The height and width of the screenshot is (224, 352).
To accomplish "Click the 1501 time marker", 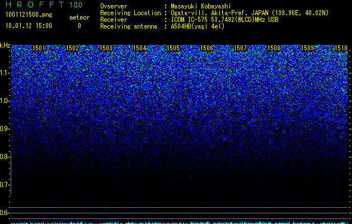I will pyautogui.click(x=39, y=48).
